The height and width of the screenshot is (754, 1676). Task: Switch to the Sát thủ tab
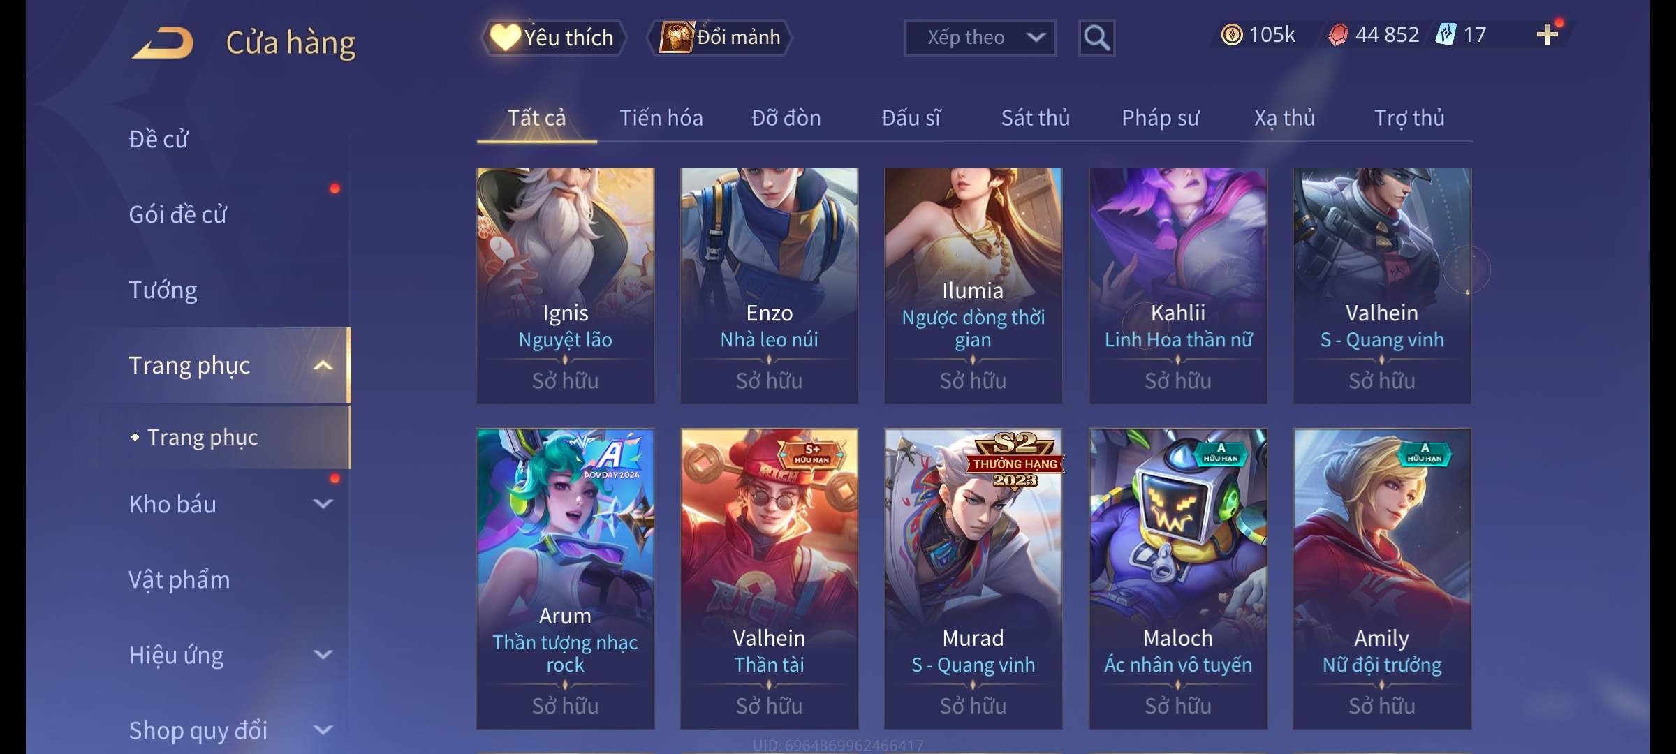pyautogui.click(x=1035, y=118)
